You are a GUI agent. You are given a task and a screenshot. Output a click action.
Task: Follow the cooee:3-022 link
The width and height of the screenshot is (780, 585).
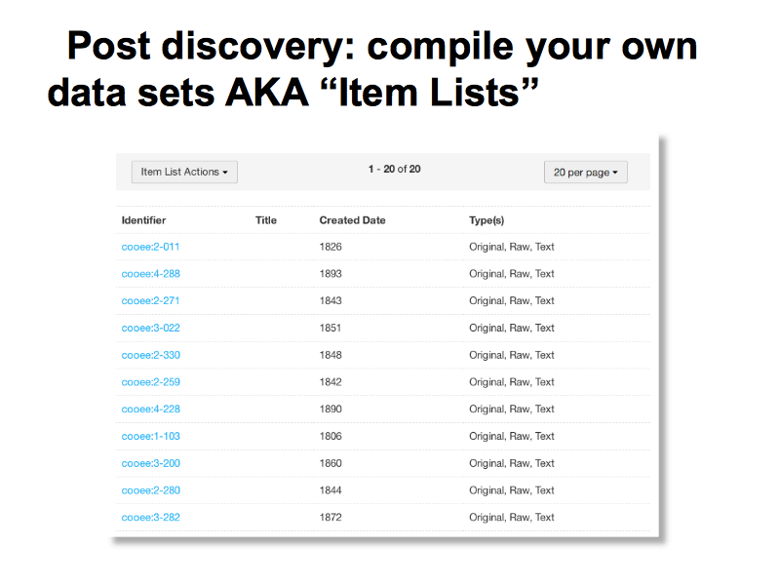point(151,328)
